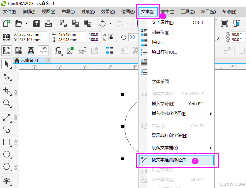Select the Text tool (字)

6,181
